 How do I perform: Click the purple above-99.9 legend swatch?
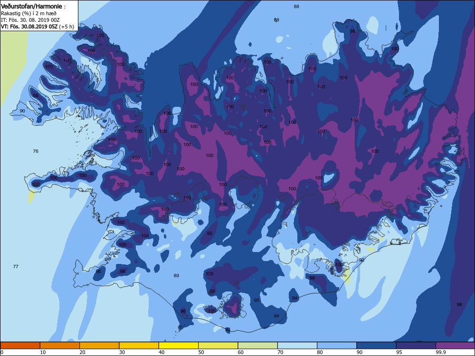(456, 346)
